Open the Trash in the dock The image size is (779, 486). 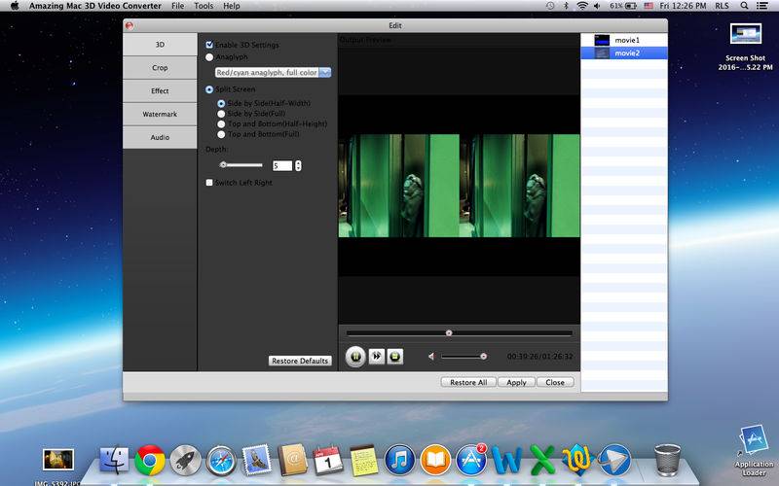(667, 460)
